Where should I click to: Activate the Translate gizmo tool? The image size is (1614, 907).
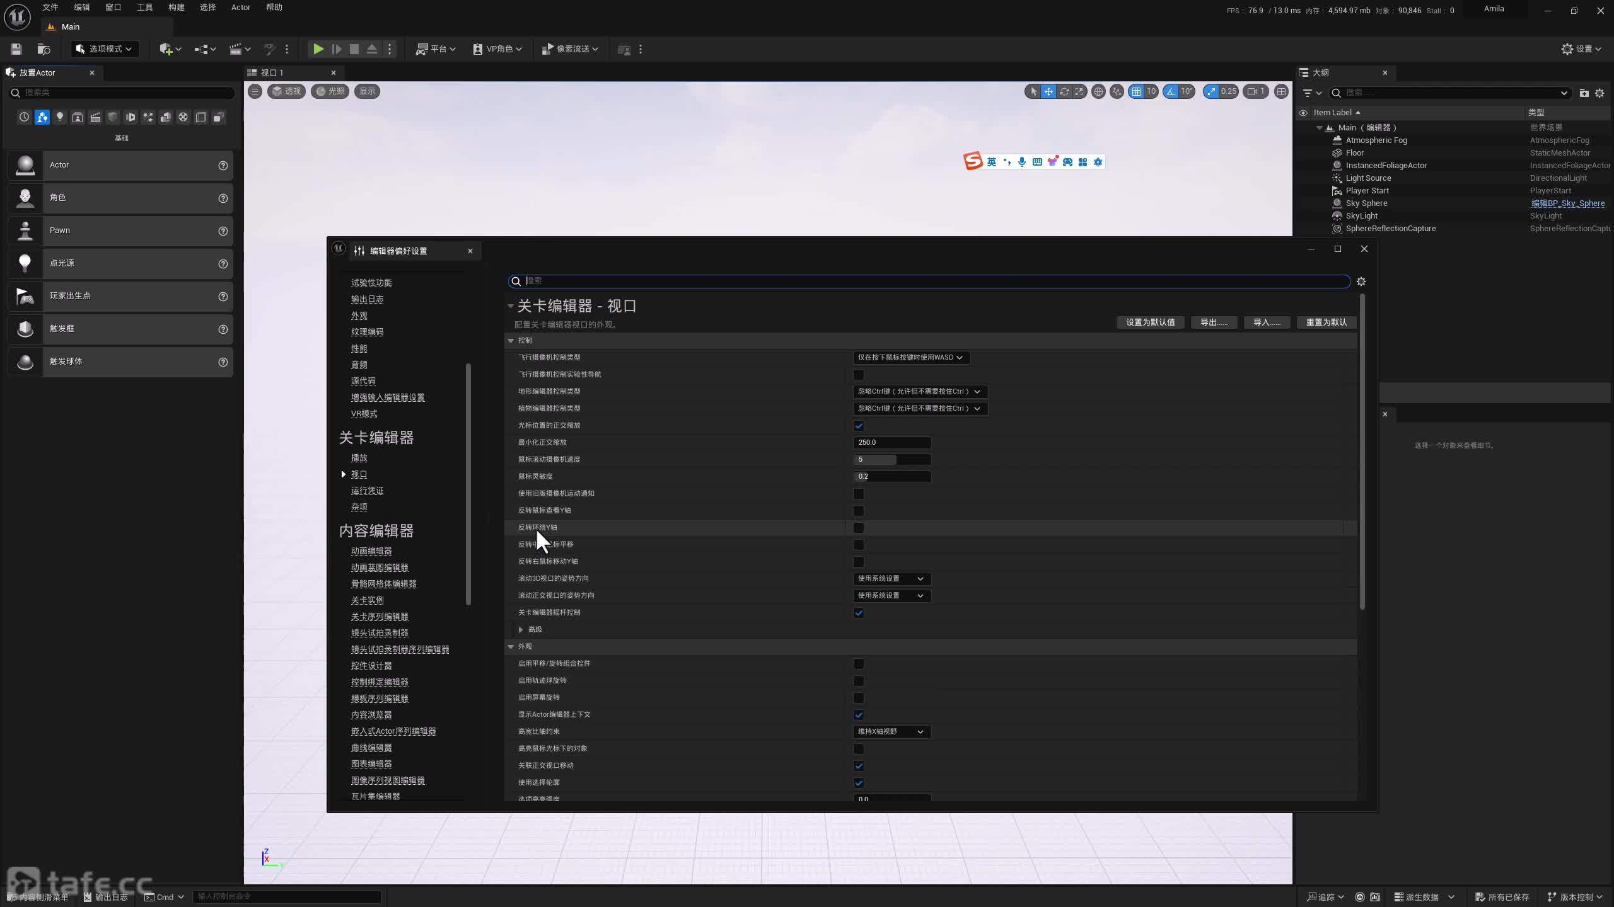1048,92
